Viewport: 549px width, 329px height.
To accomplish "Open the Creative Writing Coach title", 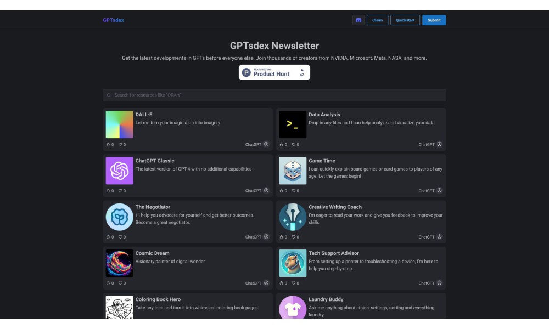I will click(x=335, y=207).
